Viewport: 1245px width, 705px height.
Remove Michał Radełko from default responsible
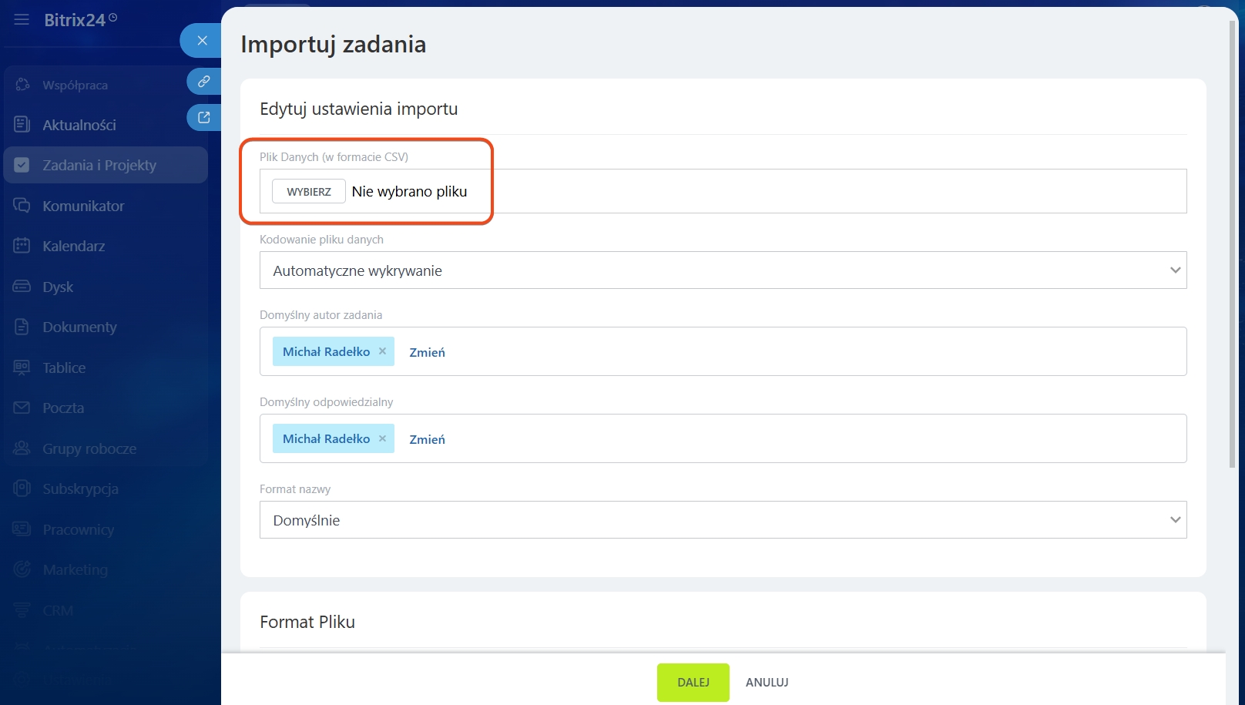click(x=382, y=438)
